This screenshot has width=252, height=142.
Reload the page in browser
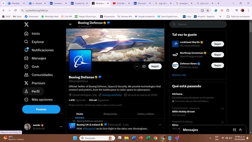(15, 11)
